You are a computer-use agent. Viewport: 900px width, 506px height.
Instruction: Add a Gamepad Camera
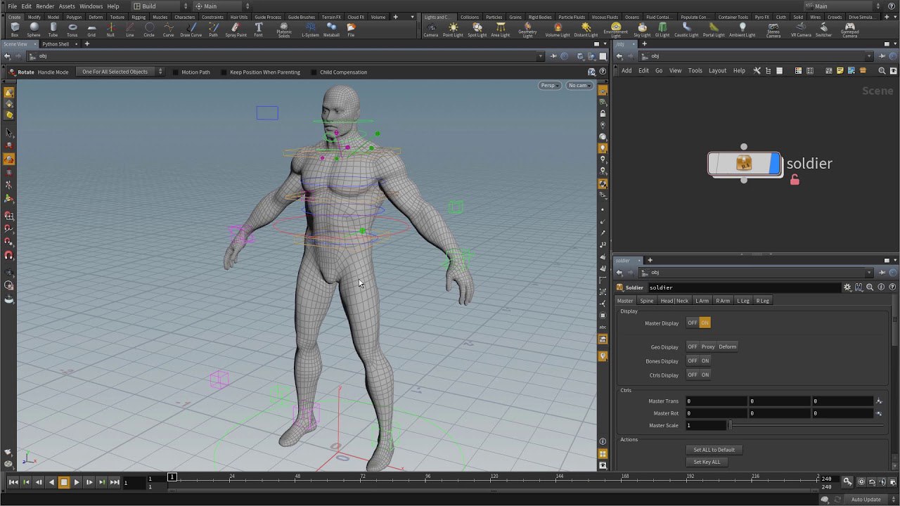pos(849,30)
